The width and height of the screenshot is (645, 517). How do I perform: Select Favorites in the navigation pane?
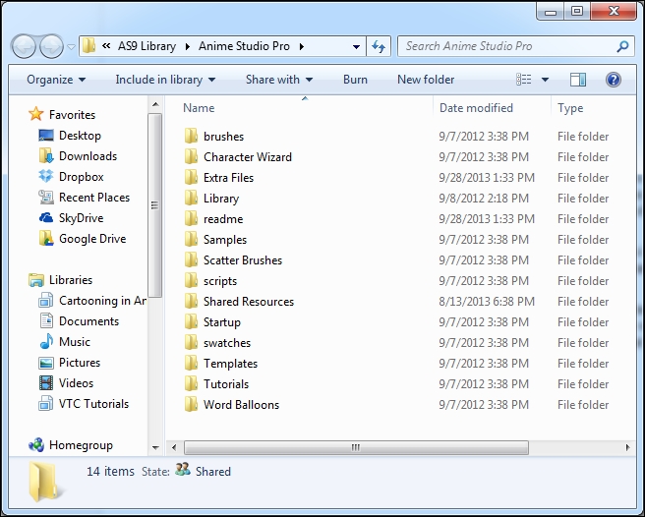click(62, 114)
